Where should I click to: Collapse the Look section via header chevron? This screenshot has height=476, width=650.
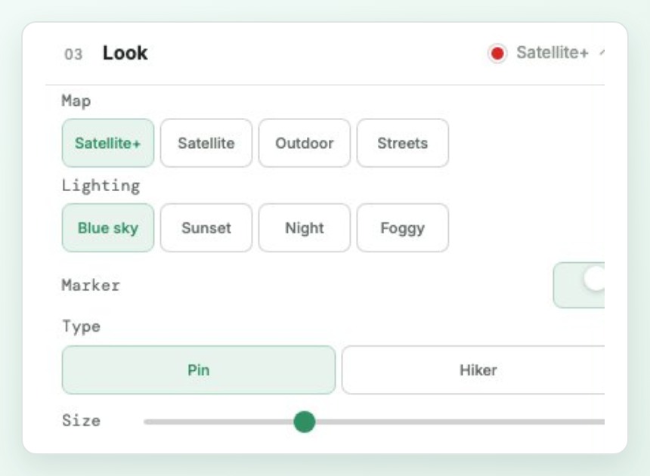pos(602,53)
